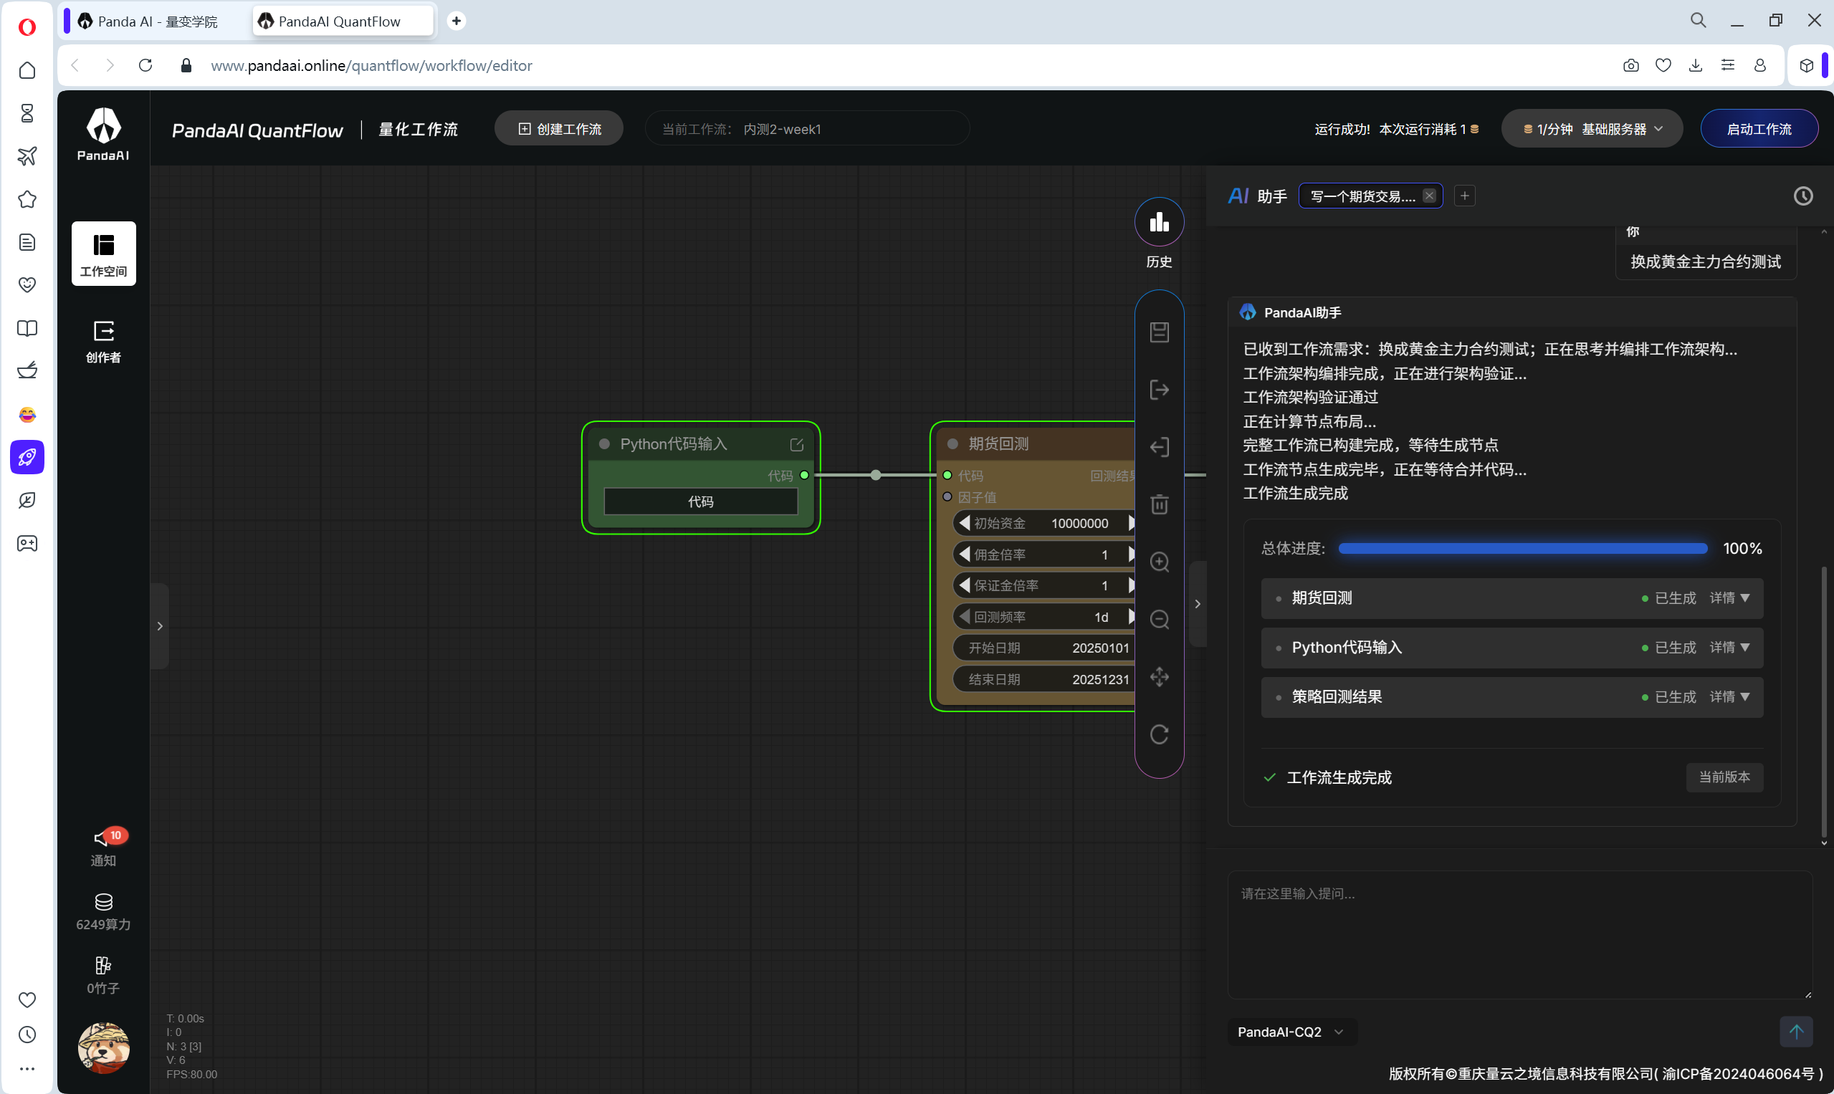Toggle collapse dot on Python代码输入 node
The height and width of the screenshot is (1094, 1834).
[x=604, y=443]
